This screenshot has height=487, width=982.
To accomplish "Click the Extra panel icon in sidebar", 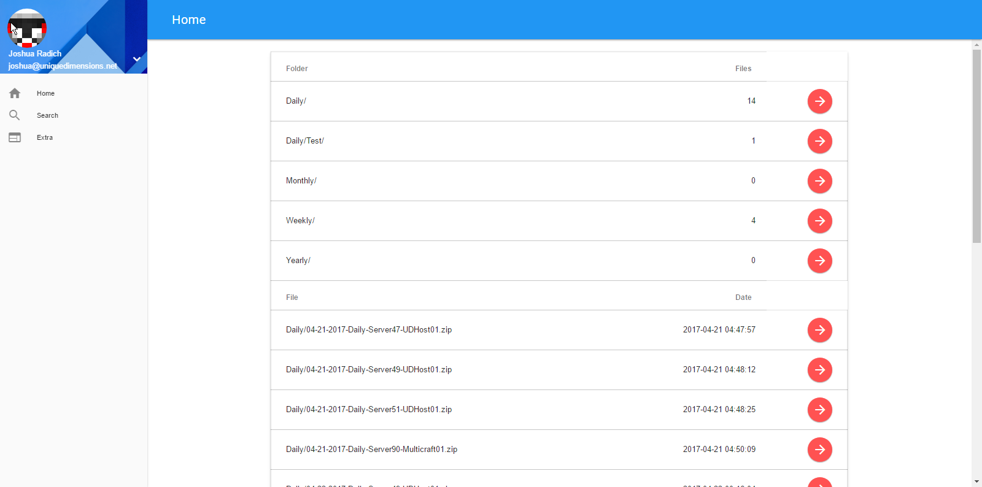I will (x=15, y=137).
